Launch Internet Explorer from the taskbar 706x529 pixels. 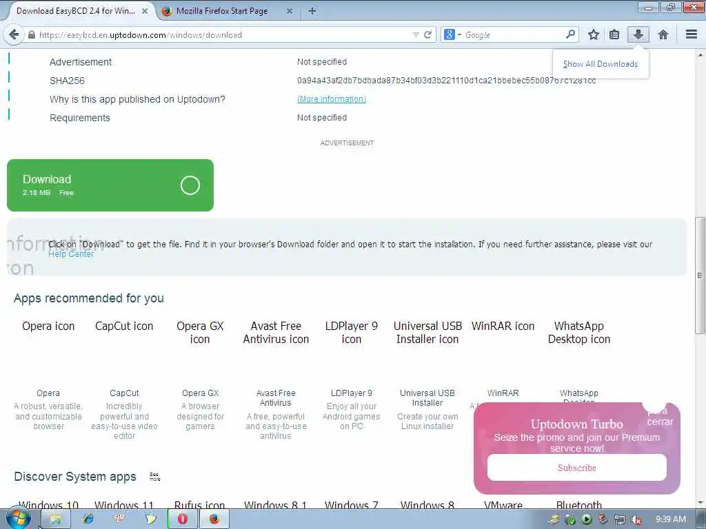pos(88,519)
